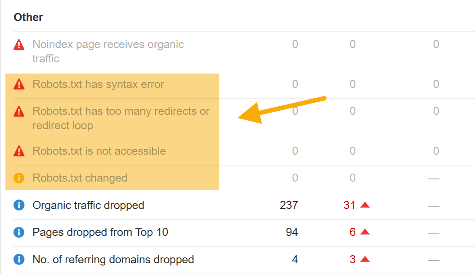475x274 pixels.
Task: Click the warning icon beside Robots.txt has syntax error
Action: click(18, 84)
